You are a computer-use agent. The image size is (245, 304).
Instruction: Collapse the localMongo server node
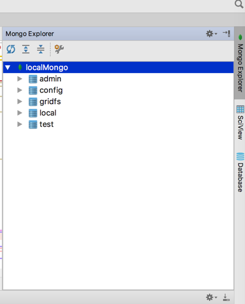tap(8, 68)
